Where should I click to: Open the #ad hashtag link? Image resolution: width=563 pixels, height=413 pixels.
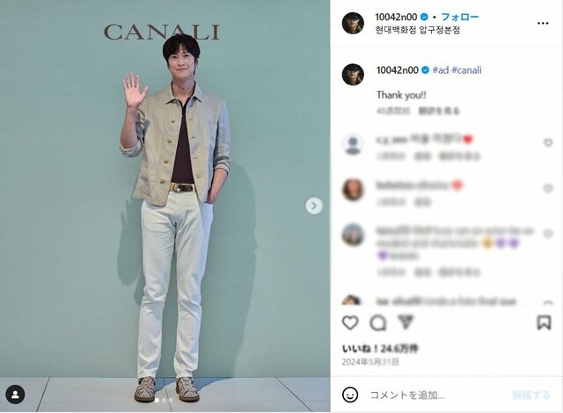[x=441, y=70]
